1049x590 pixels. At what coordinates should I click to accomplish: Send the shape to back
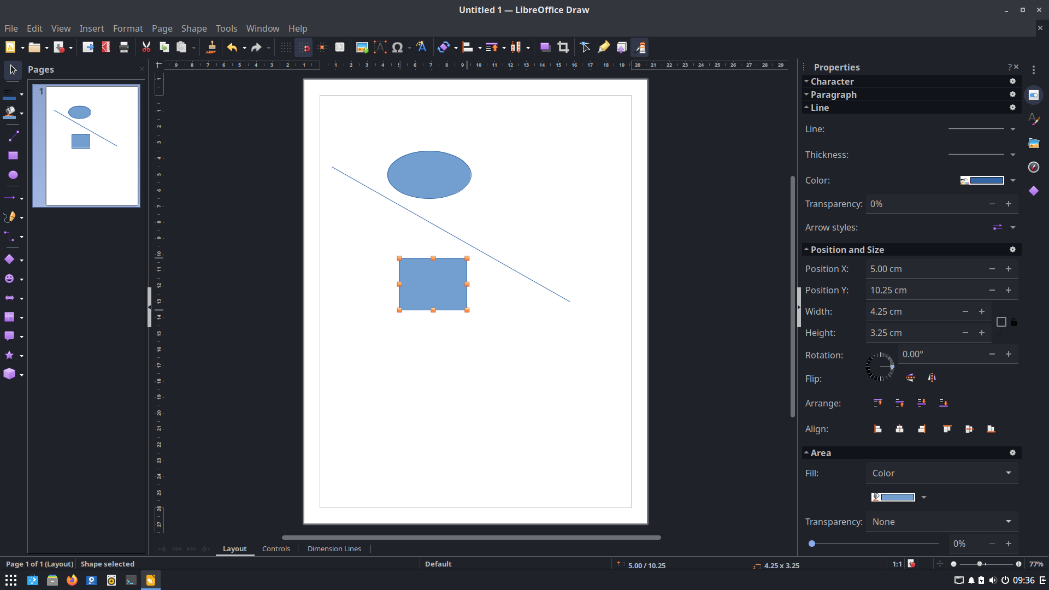point(944,403)
